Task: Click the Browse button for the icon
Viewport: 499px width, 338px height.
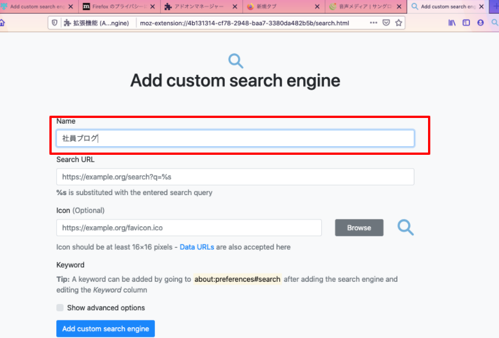Action: (359, 228)
